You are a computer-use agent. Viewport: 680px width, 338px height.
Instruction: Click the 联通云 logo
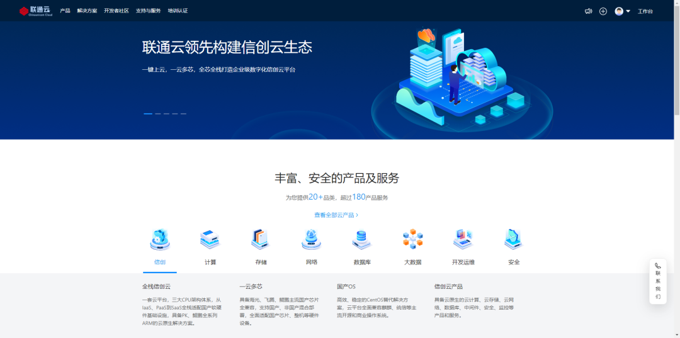click(x=35, y=11)
